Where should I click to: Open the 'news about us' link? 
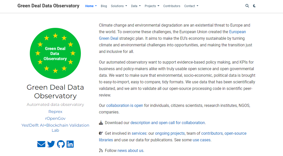click(x=130, y=151)
